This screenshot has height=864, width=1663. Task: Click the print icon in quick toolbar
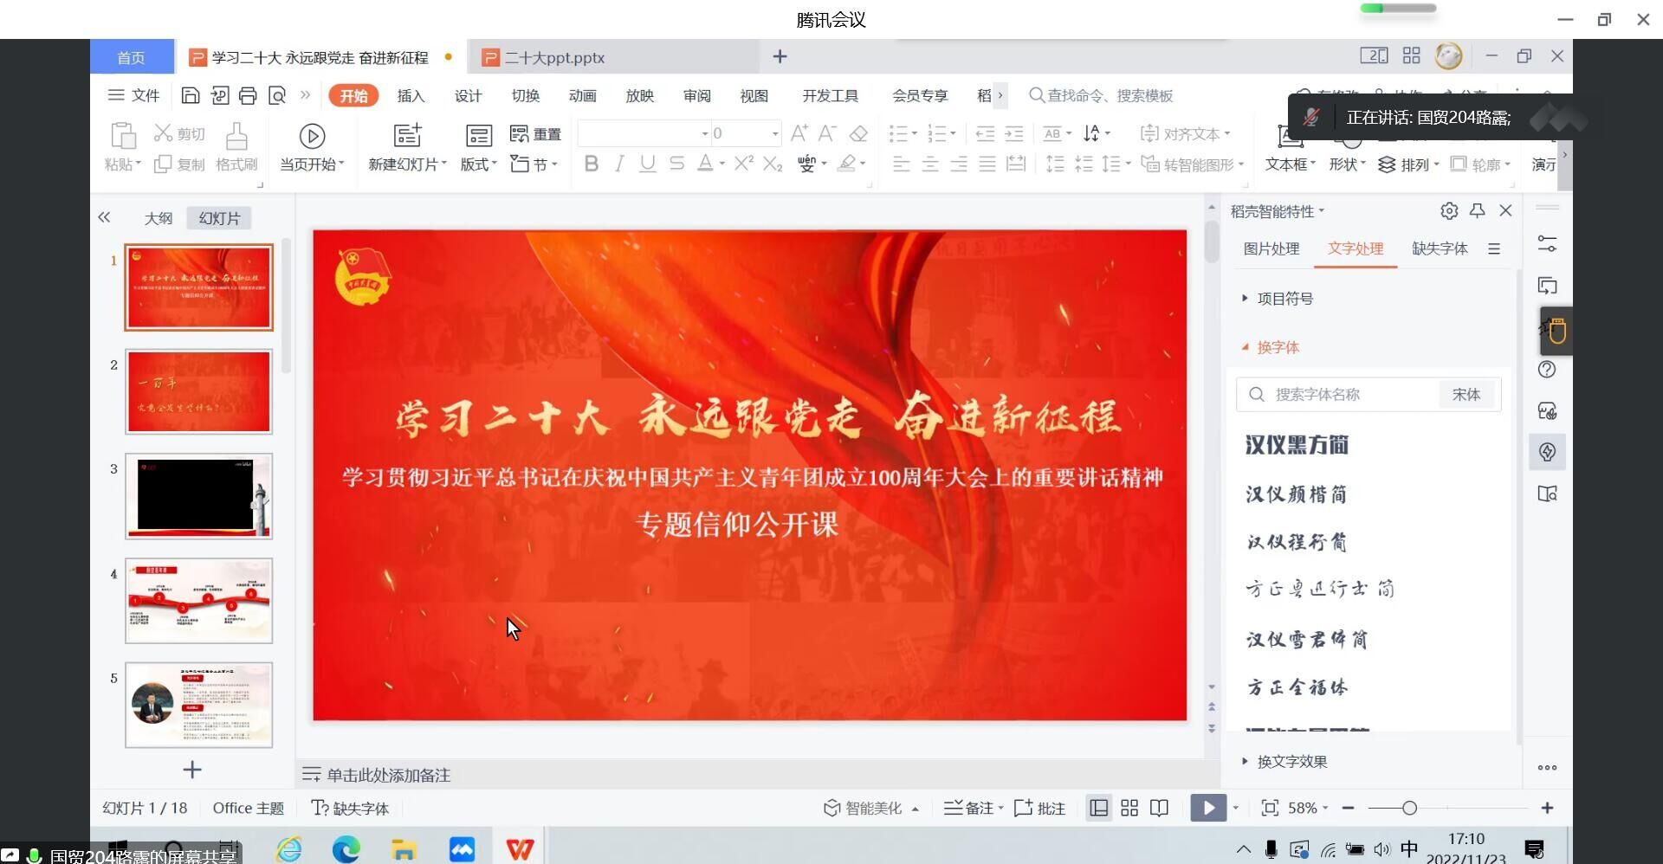click(248, 96)
